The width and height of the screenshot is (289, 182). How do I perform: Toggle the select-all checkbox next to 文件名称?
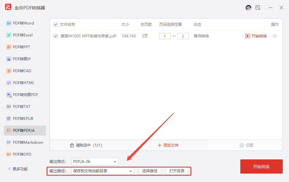click(x=56, y=24)
